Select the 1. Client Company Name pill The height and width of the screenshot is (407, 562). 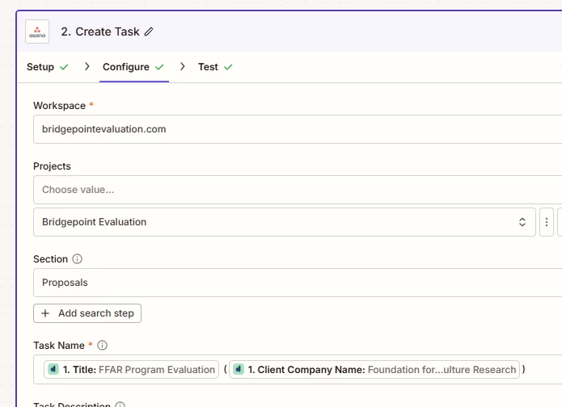click(x=374, y=369)
